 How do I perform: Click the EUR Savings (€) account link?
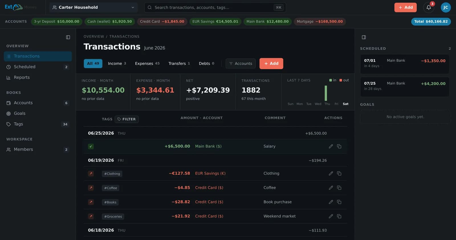(210, 174)
